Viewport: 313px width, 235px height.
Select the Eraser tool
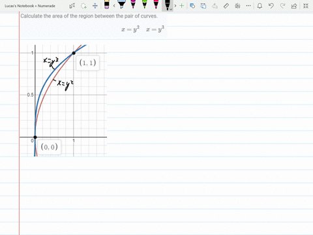click(106, 5)
